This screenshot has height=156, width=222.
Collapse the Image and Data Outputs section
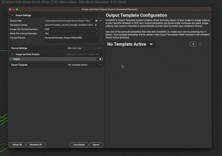click(x=12, y=54)
